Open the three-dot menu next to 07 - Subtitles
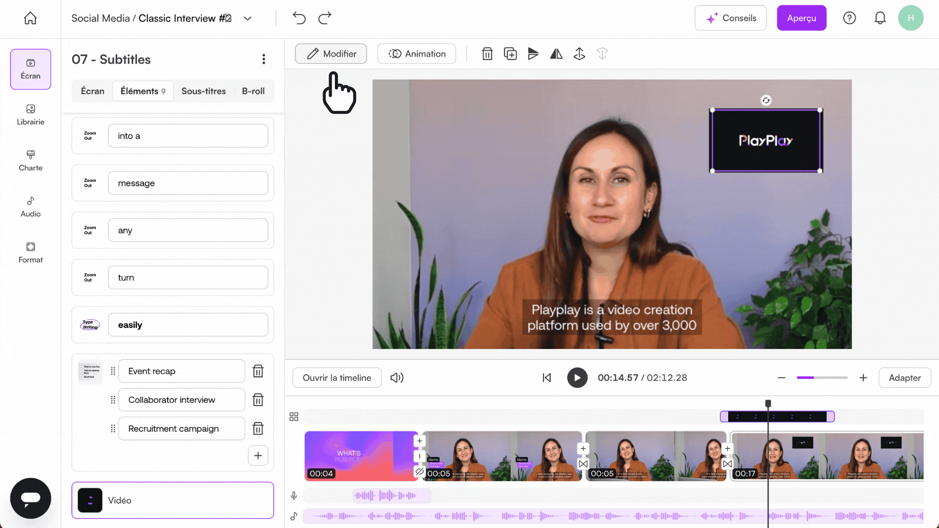The image size is (939, 528). point(264,59)
